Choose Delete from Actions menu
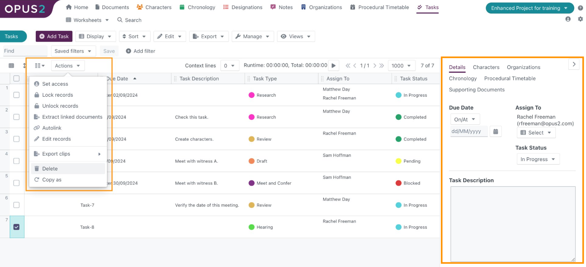 (x=68, y=168)
